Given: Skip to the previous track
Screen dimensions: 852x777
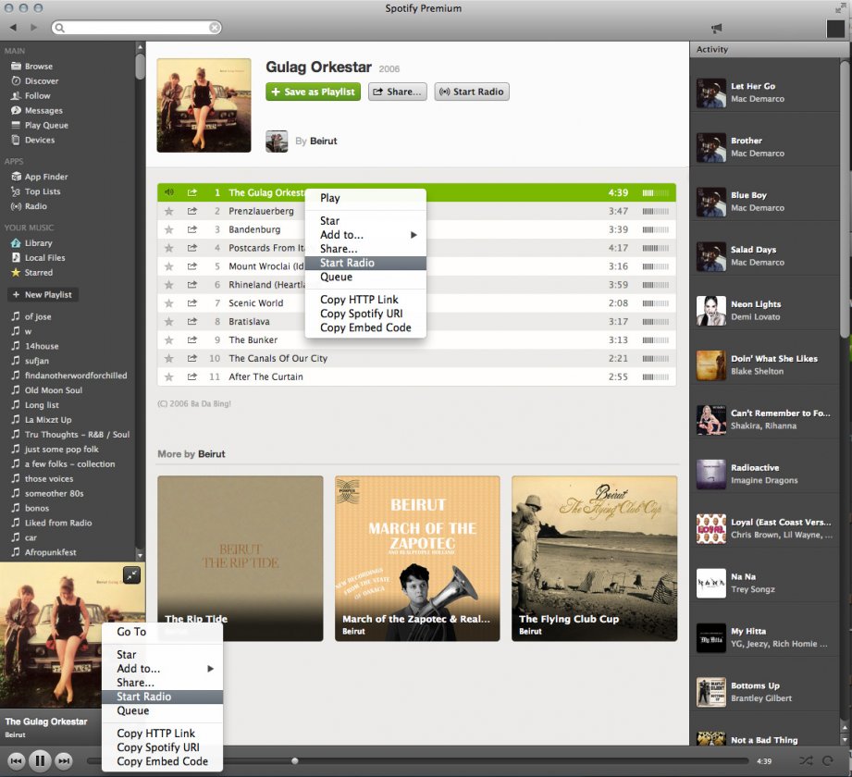Looking at the screenshot, I should point(17,760).
